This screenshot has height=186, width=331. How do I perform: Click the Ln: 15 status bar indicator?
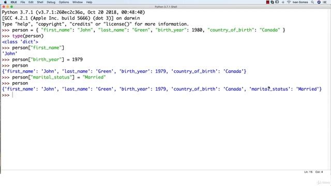308,172
